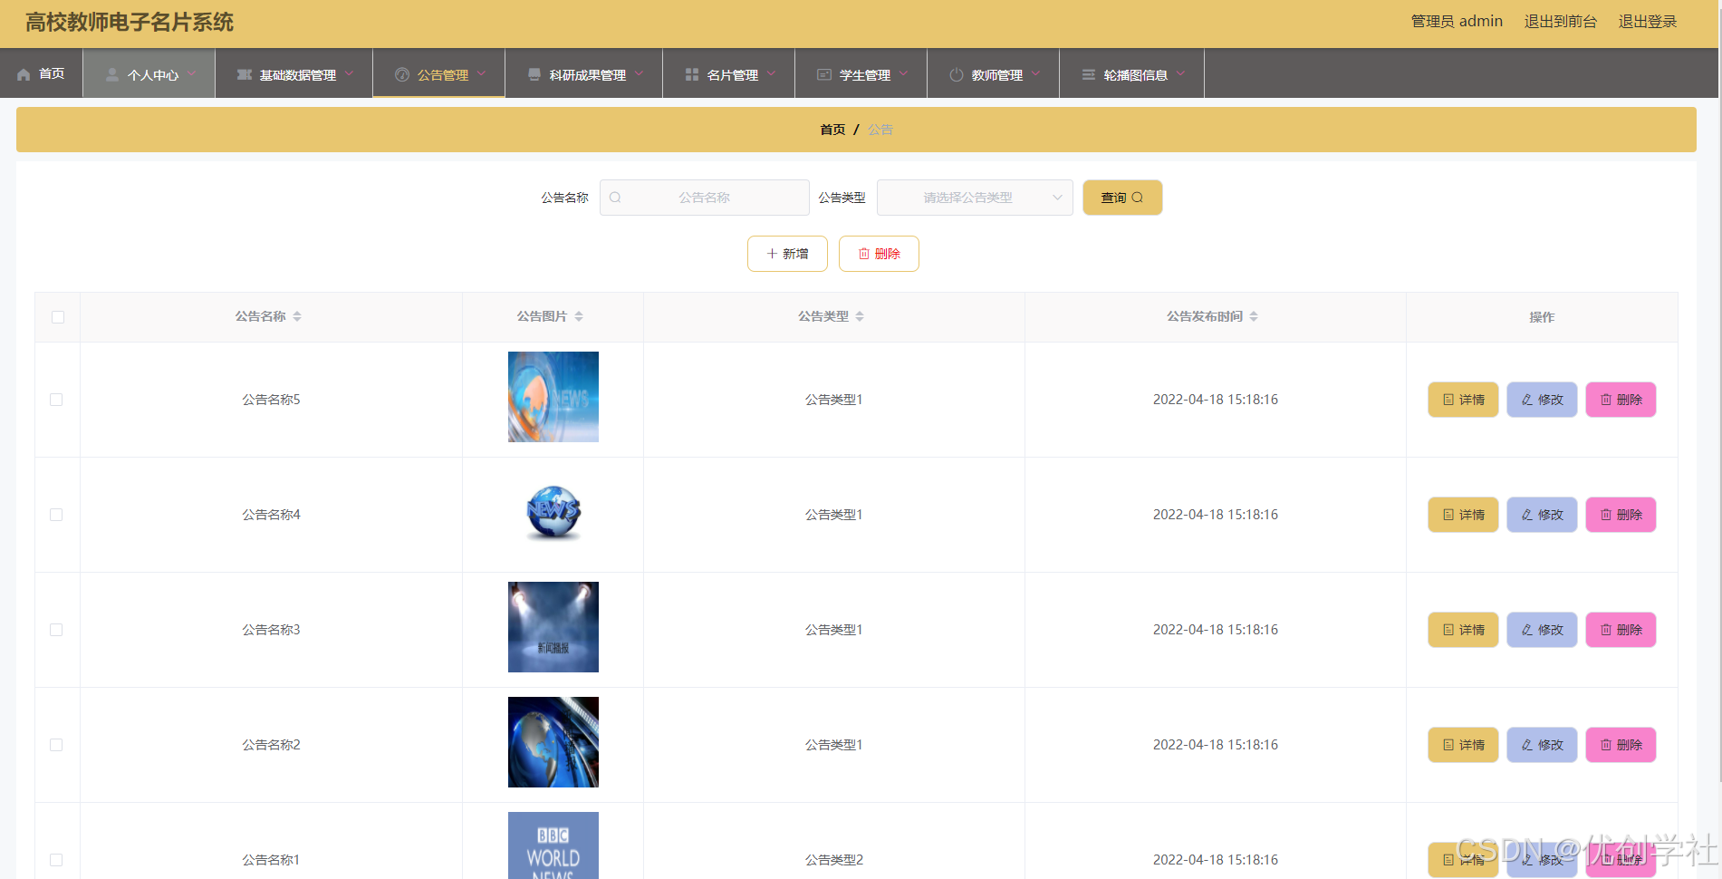Expand the 基础数据管理 chevron
This screenshot has height=879, width=1722.
click(349, 73)
